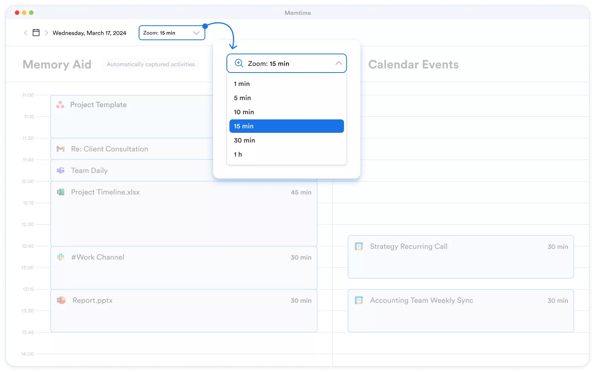Click the Excel icon on Project Timeline

point(61,192)
